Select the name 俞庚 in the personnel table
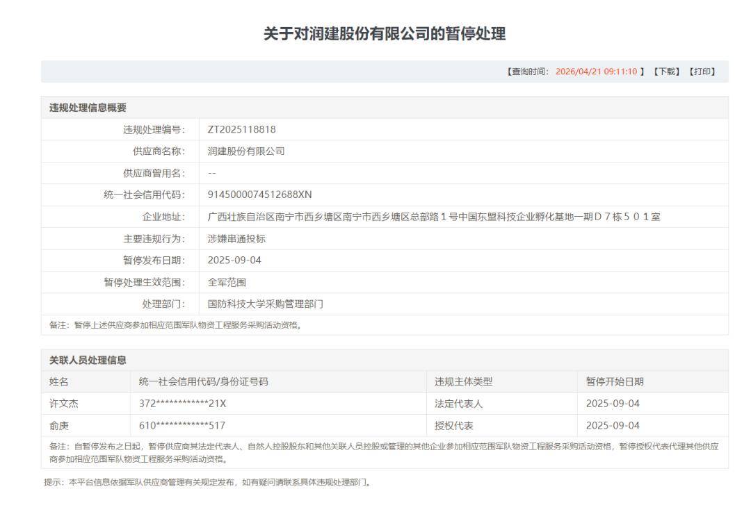 pos(59,425)
